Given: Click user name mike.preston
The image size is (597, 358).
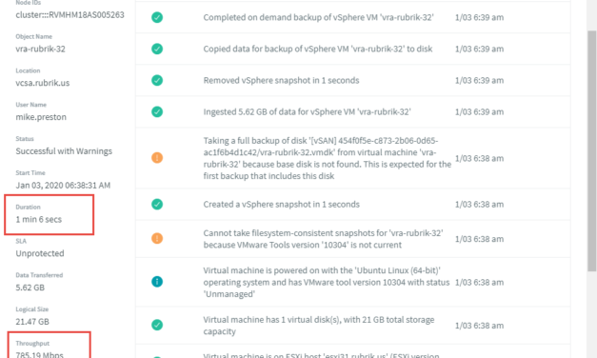Looking at the screenshot, I should (41, 117).
